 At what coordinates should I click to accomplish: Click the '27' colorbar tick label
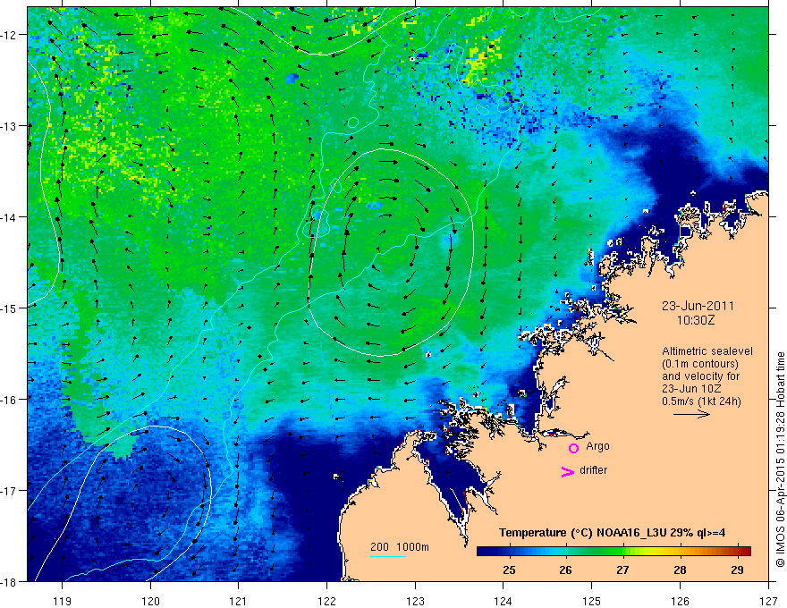tap(622, 570)
